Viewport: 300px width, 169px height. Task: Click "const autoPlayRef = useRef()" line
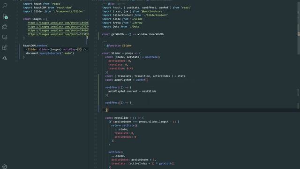tap(127, 80)
